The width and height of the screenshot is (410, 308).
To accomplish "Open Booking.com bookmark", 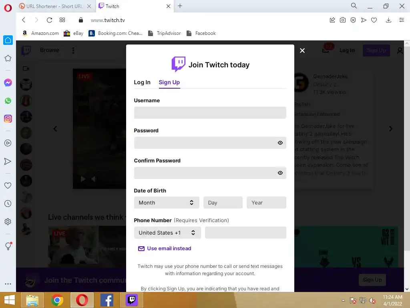I will (116, 33).
